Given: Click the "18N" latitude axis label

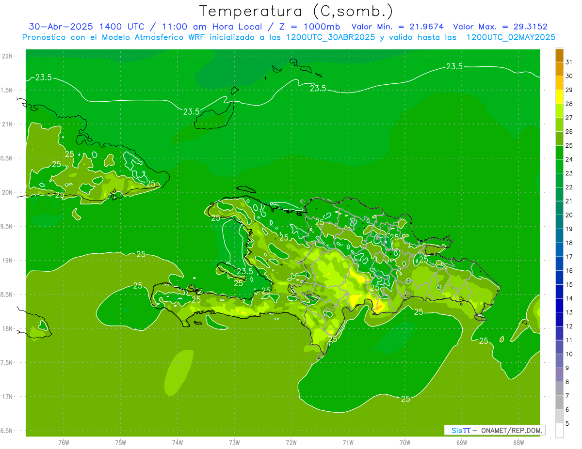Looking at the screenshot, I should coord(7,328).
